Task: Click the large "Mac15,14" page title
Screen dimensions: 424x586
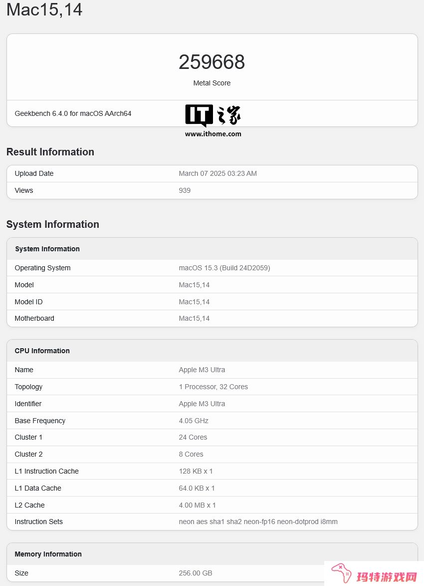Action: pos(44,9)
